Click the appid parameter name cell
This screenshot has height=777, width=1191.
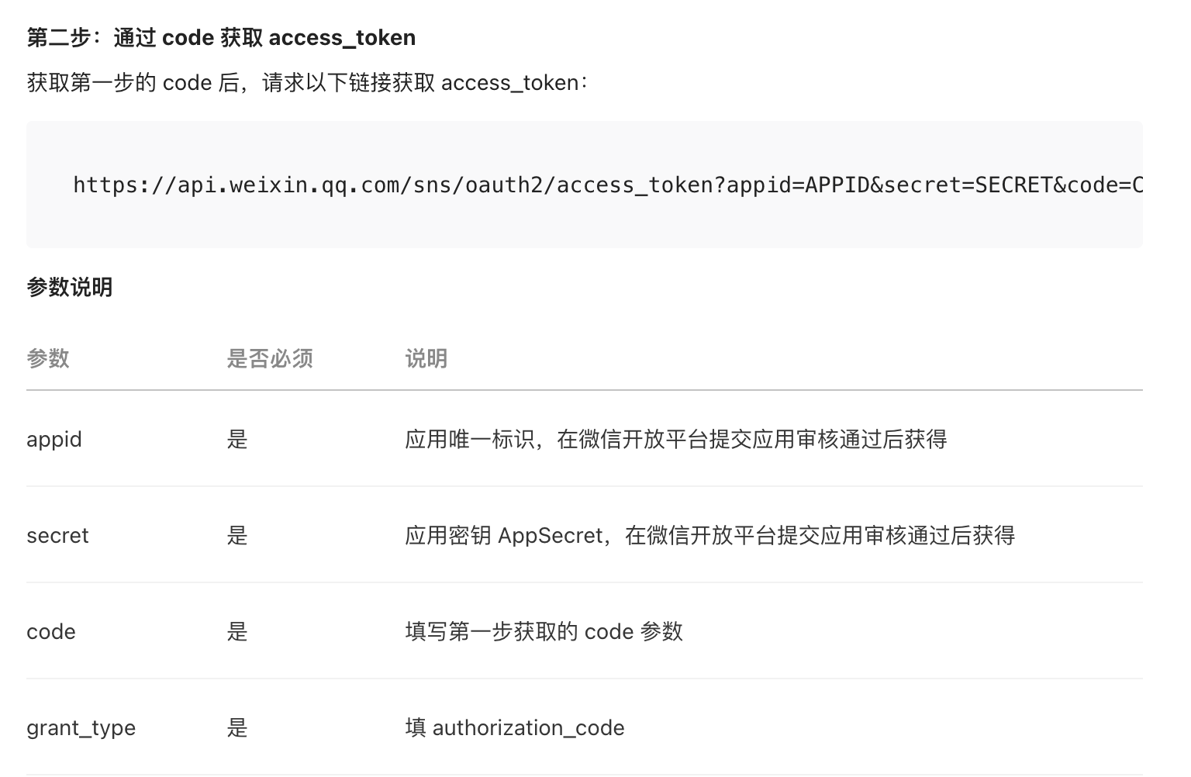pos(54,440)
